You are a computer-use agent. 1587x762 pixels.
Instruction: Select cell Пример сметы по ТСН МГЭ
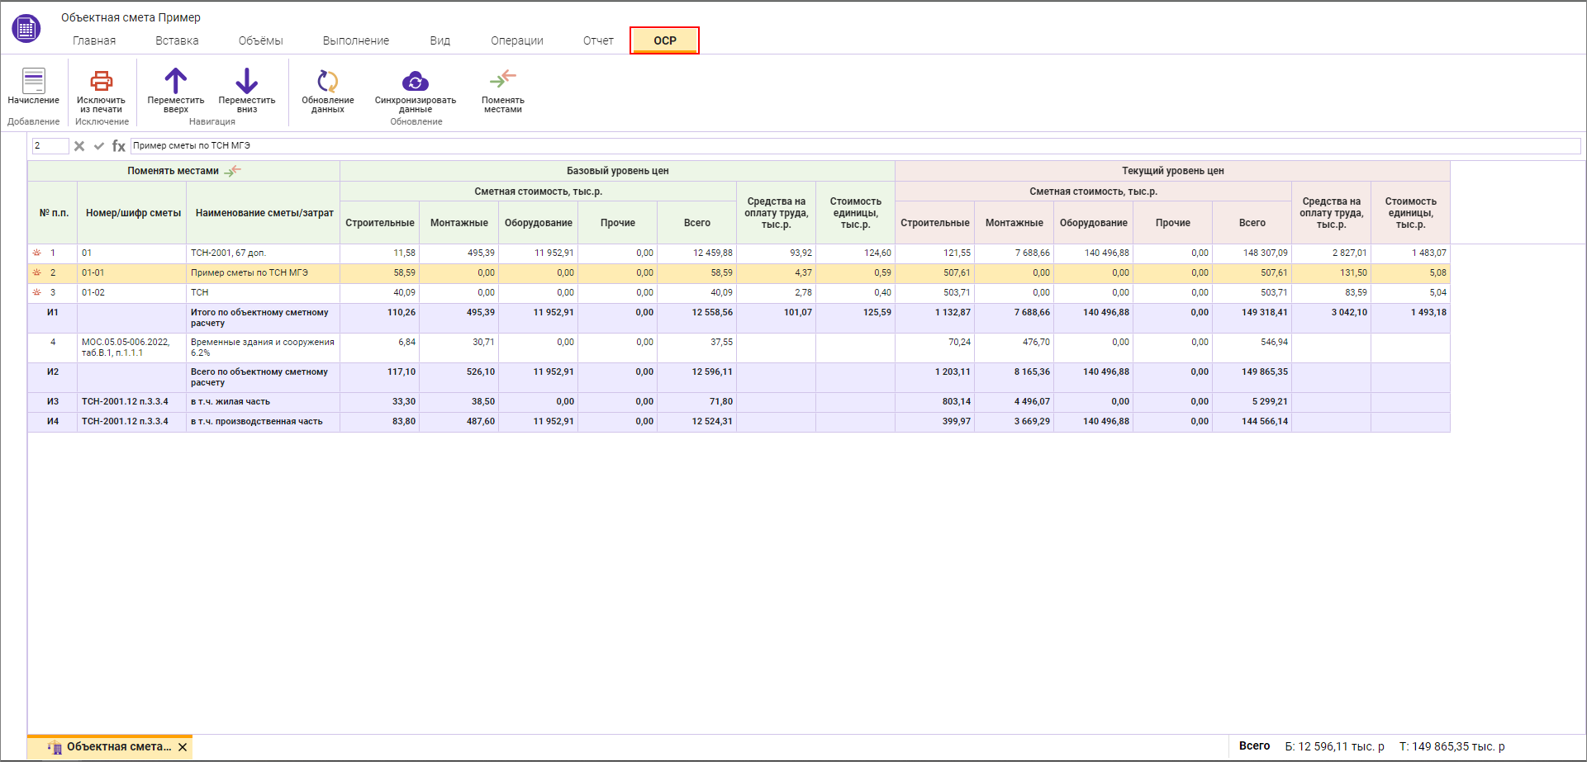[x=263, y=273]
